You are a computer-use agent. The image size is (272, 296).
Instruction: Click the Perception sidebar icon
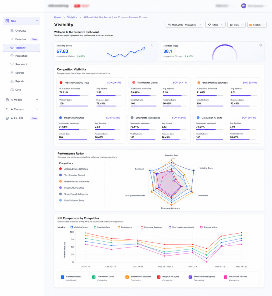coord(12,56)
